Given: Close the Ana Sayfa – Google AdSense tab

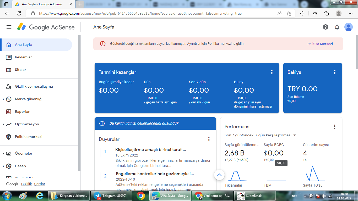Looking at the screenshot, I should (x=71, y=4).
